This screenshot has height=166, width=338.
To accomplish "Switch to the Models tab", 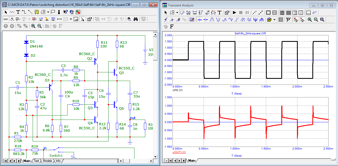I will pos(47,161).
